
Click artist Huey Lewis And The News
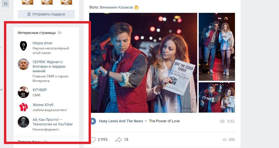(x=121, y=121)
